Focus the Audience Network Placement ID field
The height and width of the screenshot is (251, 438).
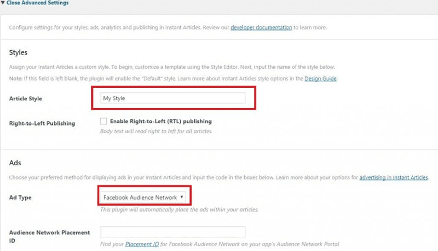coord(173,231)
